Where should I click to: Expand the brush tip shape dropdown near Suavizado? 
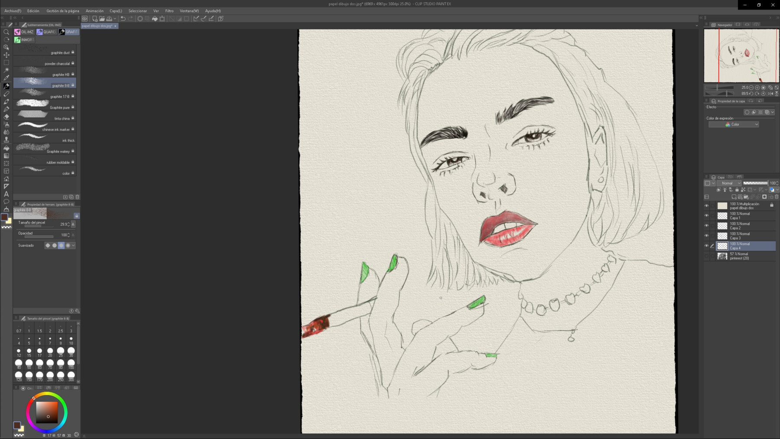[x=74, y=245]
